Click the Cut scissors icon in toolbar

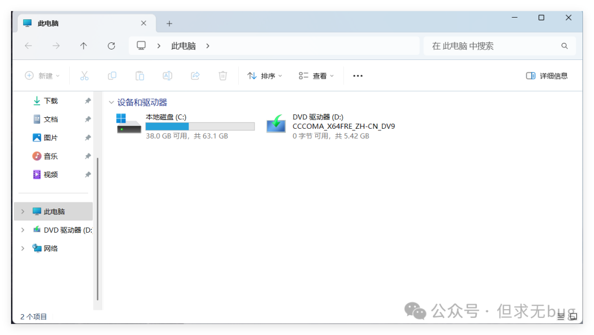click(84, 76)
